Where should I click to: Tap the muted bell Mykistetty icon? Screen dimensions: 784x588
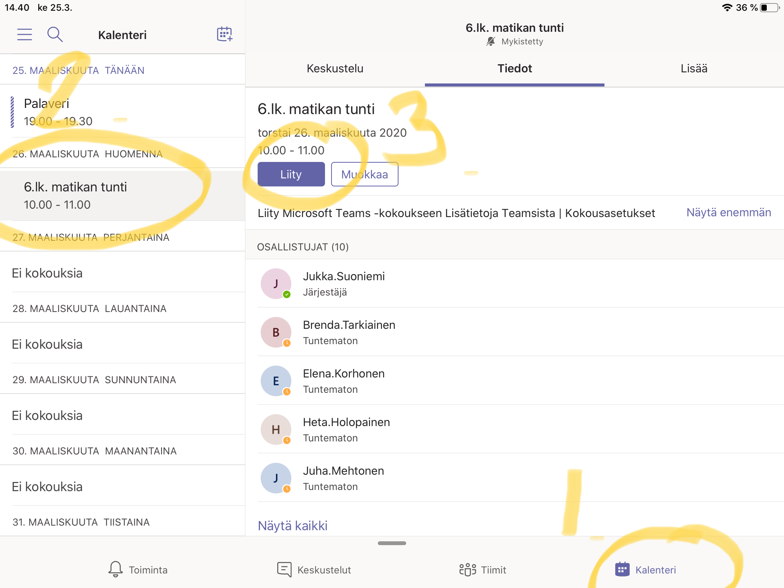click(x=490, y=41)
